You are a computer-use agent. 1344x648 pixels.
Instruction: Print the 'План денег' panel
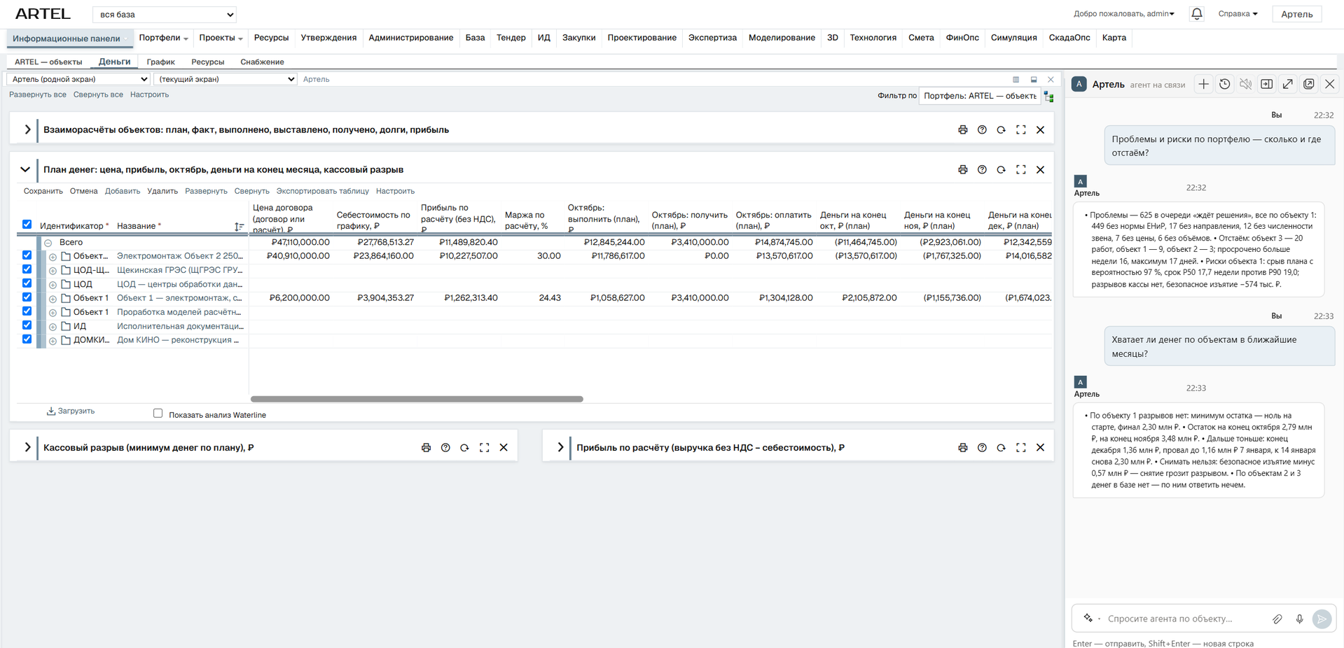[x=963, y=170]
